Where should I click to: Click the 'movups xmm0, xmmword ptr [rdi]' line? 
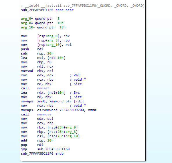pos(52,101)
